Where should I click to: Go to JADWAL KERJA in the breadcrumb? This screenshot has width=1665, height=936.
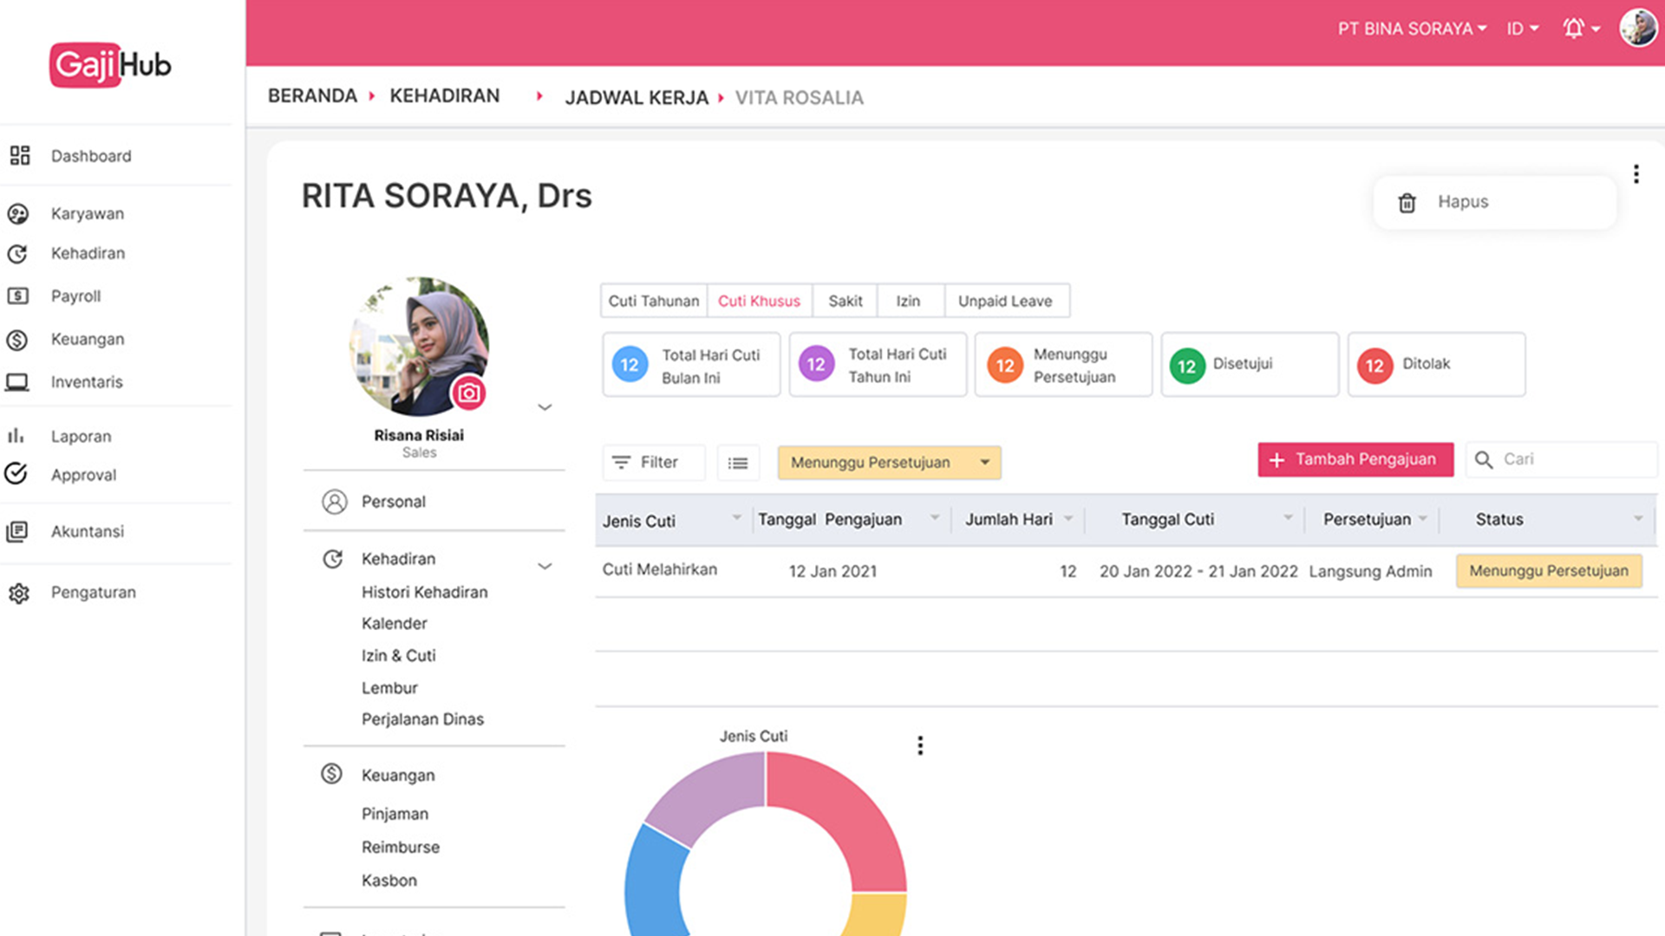pos(637,98)
